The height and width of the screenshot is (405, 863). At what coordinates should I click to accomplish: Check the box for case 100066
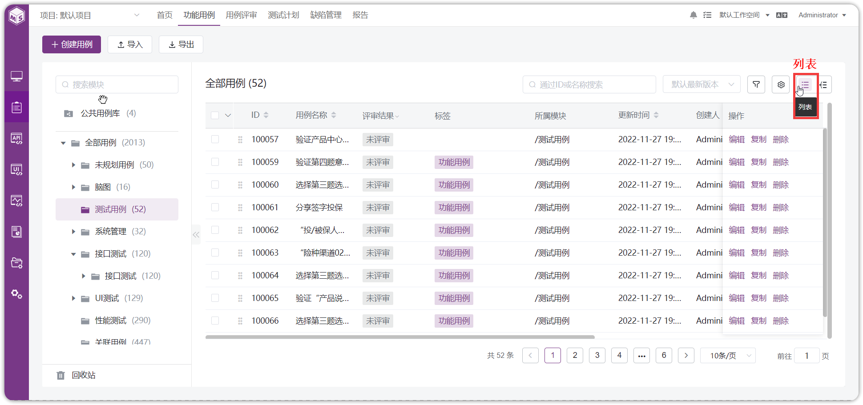click(x=215, y=321)
